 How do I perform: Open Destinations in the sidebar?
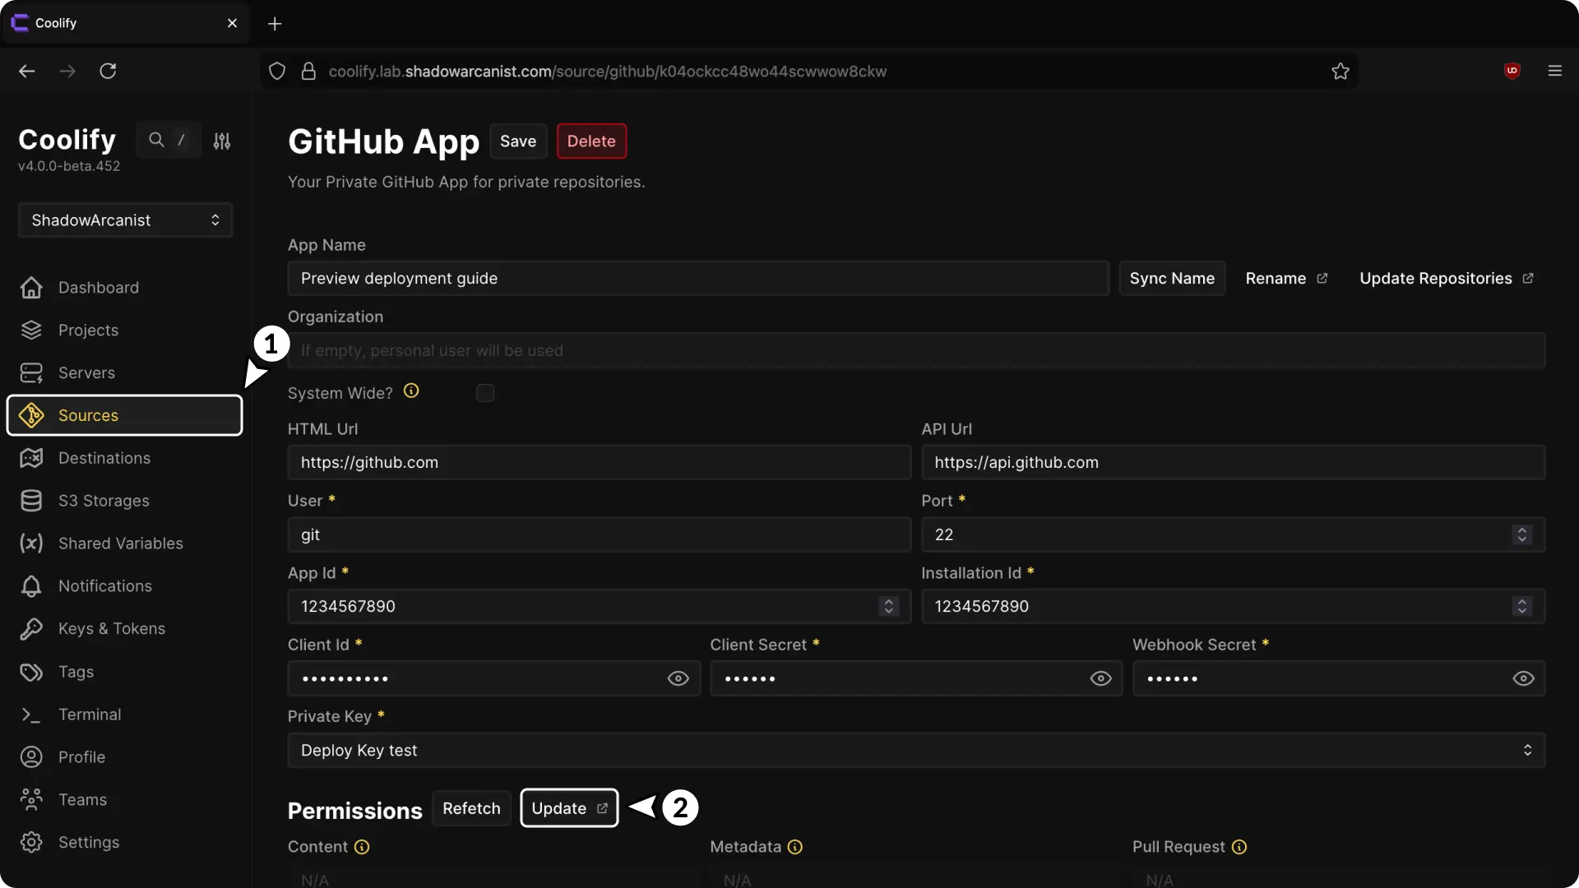(104, 458)
